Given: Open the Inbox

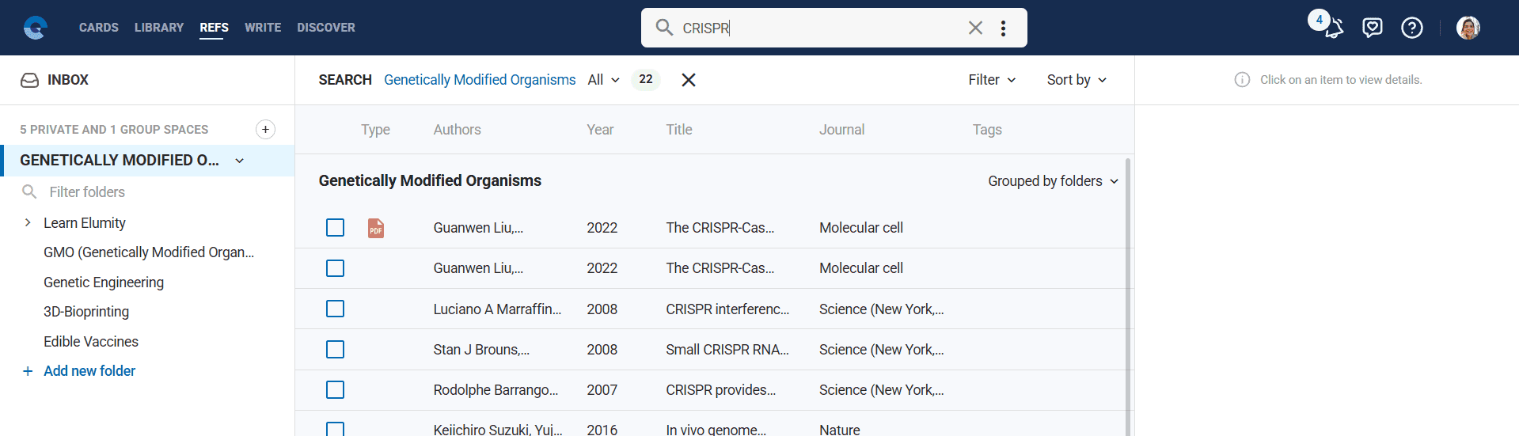Looking at the screenshot, I should tap(67, 80).
